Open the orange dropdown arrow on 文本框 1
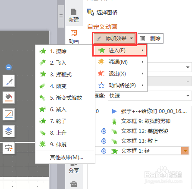The image size is (195, 189). click(x=185, y=151)
